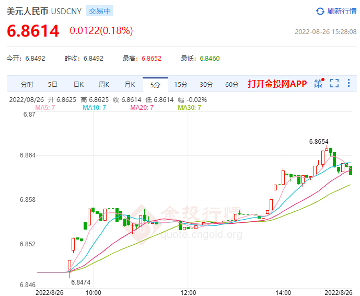Click the 刷新行情 refresh text
This screenshot has width=360, height=296.
click(x=342, y=11)
